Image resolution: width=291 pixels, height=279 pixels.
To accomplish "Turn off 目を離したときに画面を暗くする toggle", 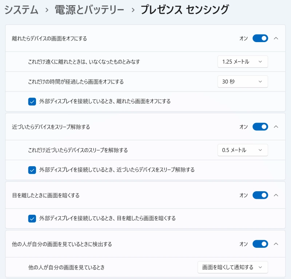I will (x=260, y=195).
